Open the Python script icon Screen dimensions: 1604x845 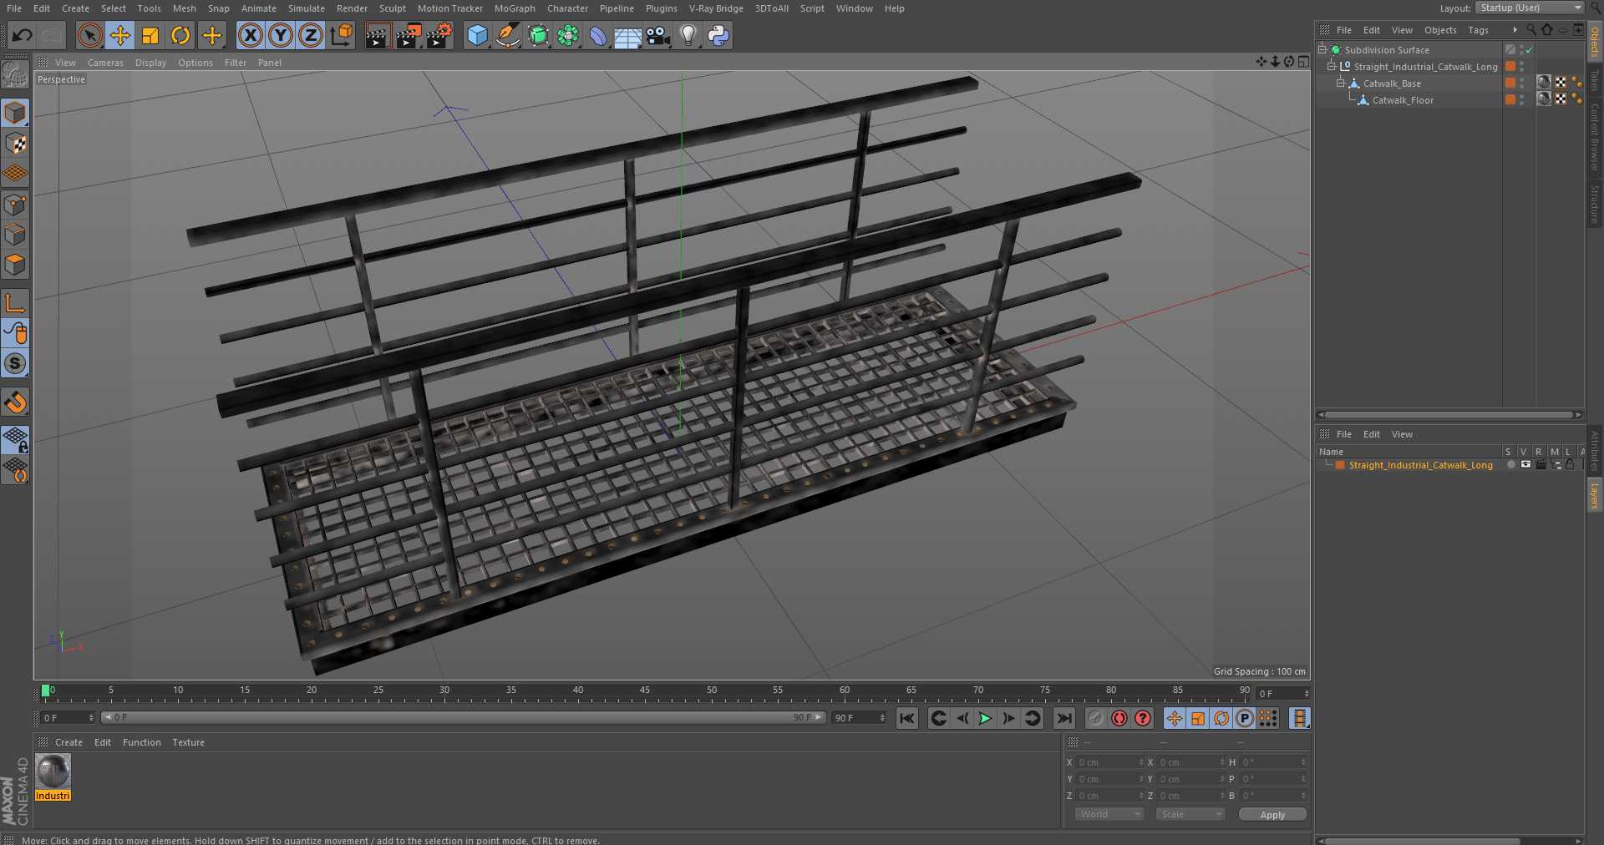point(718,35)
